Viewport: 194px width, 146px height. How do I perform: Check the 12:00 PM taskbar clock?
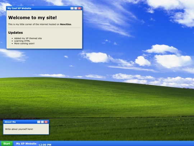click(x=45, y=145)
